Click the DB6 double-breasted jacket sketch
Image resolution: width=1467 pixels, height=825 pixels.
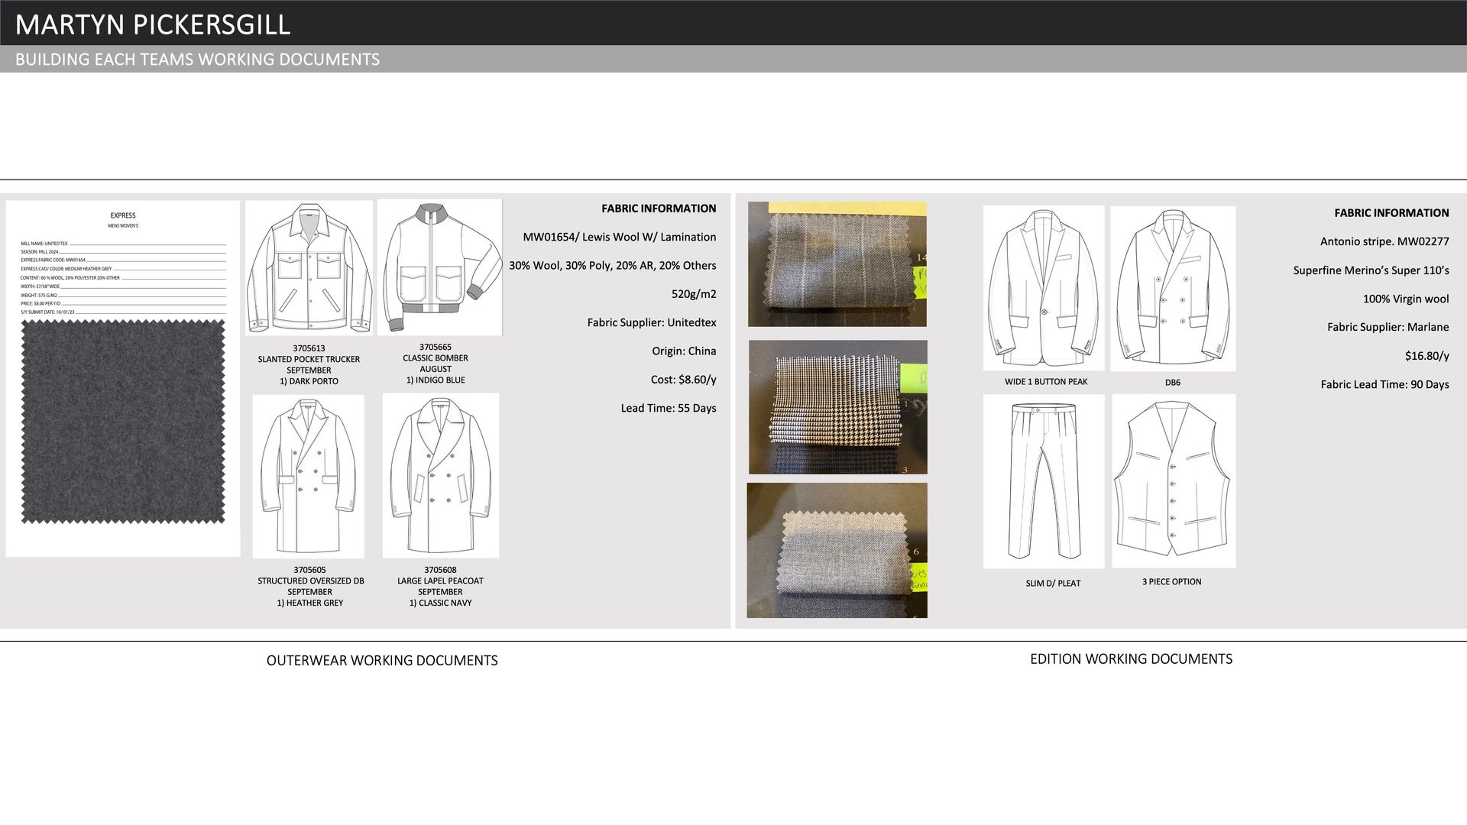coord(1173,289)
